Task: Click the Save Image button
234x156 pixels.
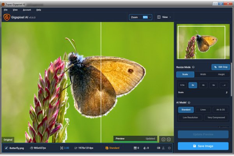Action: [x=203, y=146]
